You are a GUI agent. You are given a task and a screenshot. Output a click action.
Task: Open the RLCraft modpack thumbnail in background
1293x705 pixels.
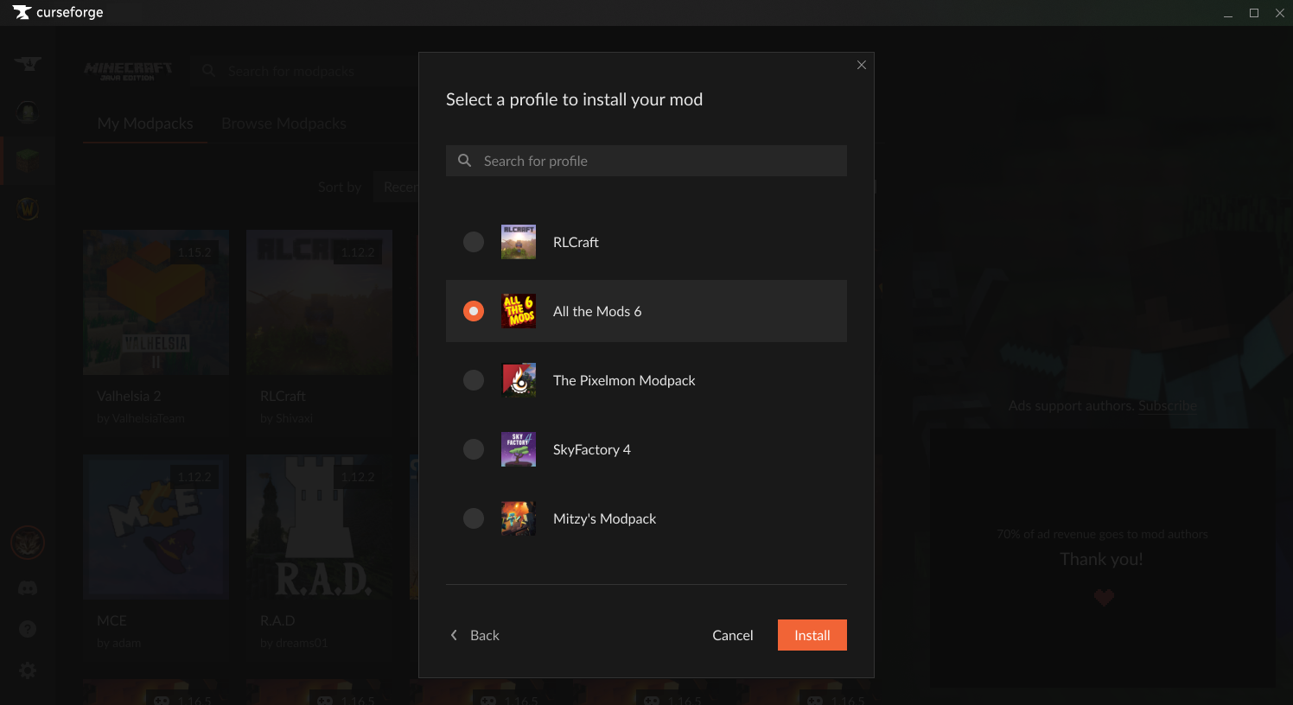click(319, 302)
